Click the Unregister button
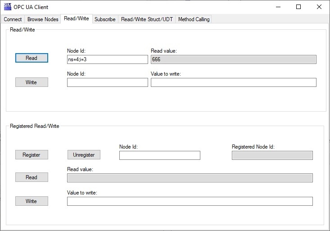Image resolution: width=330 pixels, height=231 pixels. (84, 155)
